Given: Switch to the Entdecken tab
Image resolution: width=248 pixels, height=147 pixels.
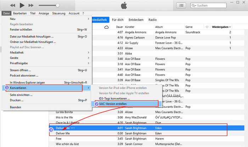Looking at the screenshot, I should pyautogui.click(x=136, y=20).
